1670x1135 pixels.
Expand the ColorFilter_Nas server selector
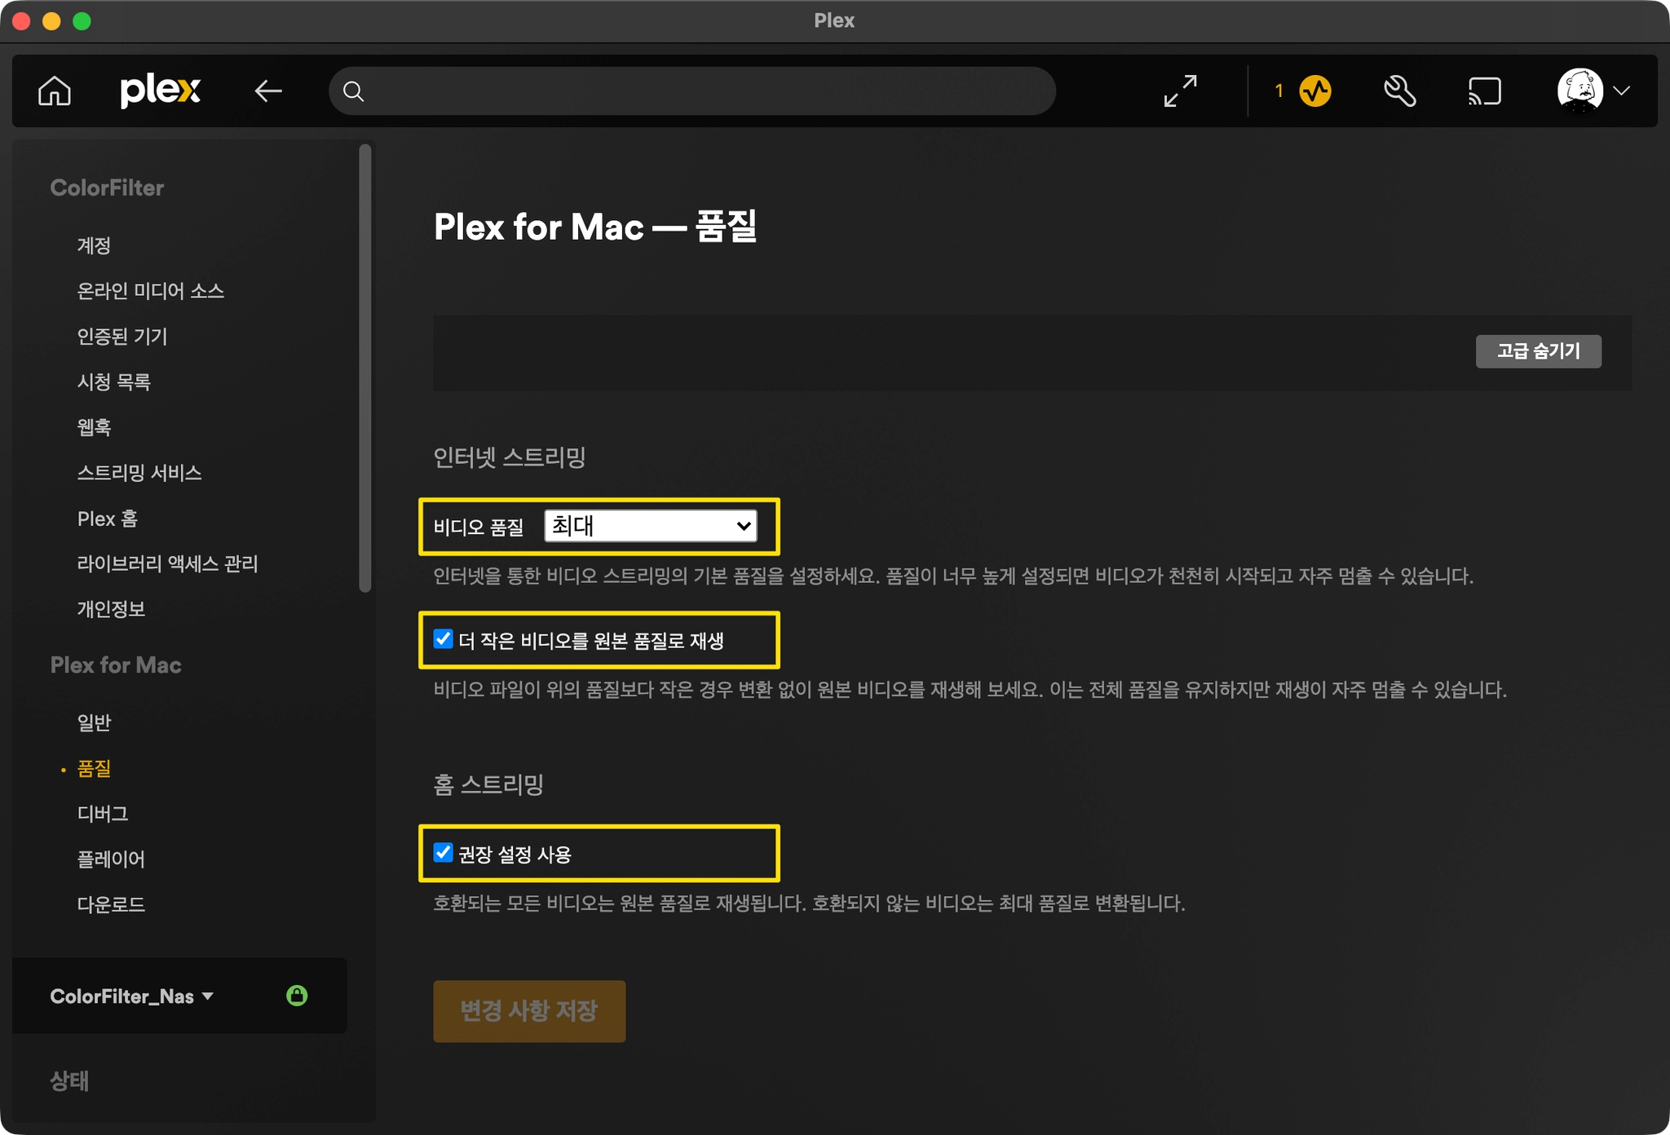click(x=132, y=996)
